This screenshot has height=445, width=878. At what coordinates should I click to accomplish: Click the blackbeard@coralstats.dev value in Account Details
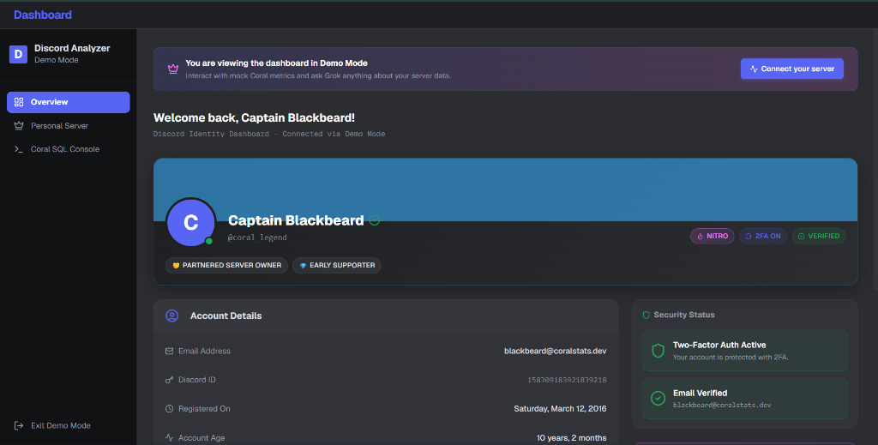pyautogui.click(x=555, y=351)
